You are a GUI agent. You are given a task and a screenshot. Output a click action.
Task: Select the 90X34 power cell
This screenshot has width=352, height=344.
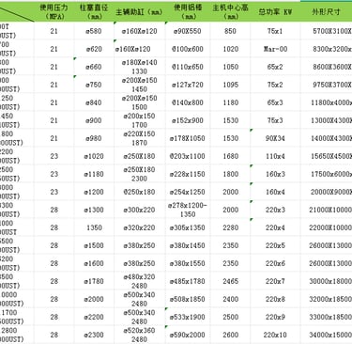[275, 138]
